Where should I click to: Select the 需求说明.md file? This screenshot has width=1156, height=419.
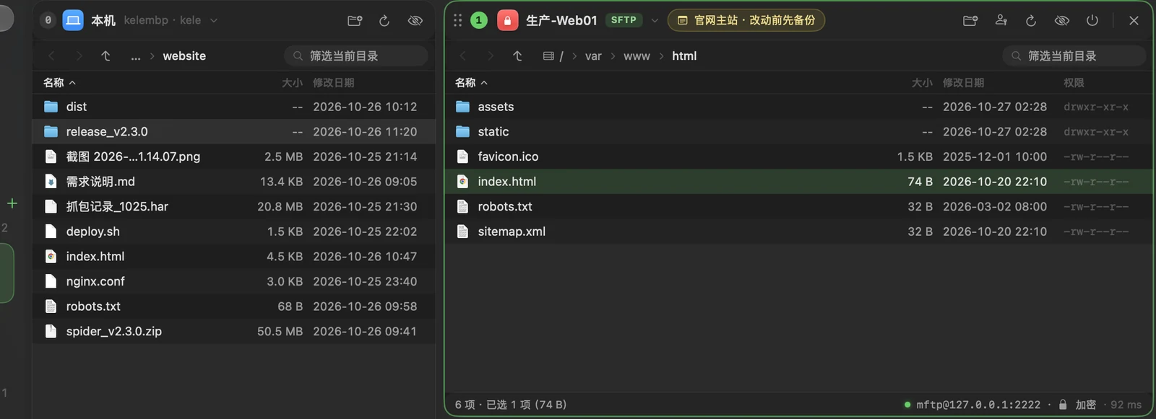tap(235, 182)
